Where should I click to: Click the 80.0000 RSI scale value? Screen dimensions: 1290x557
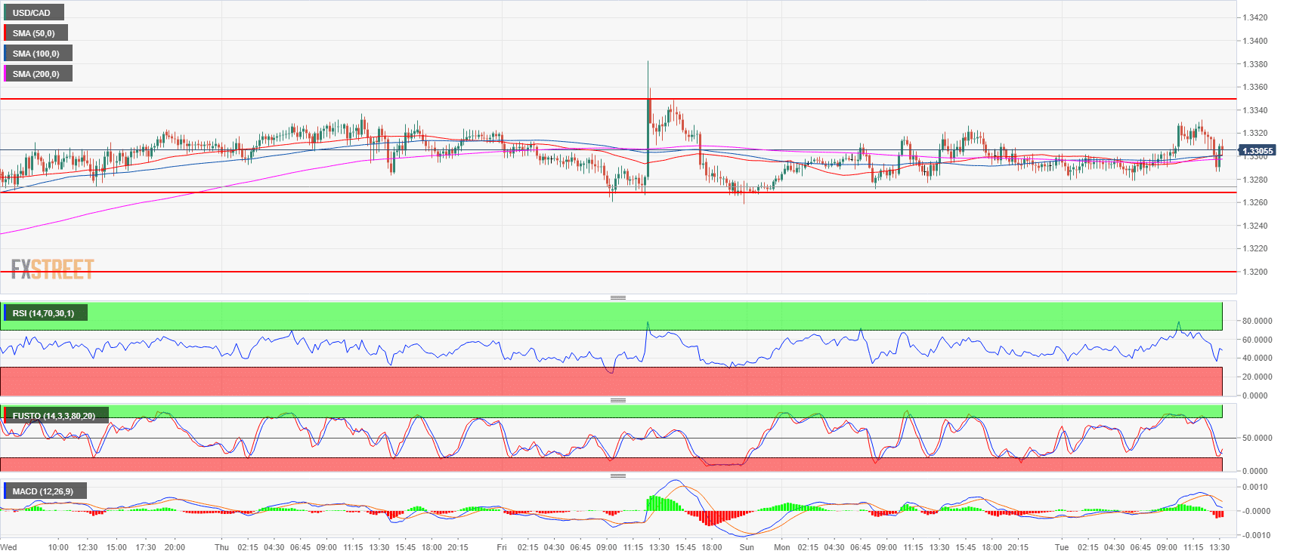pyautogui.click(x=1257, y=321)
